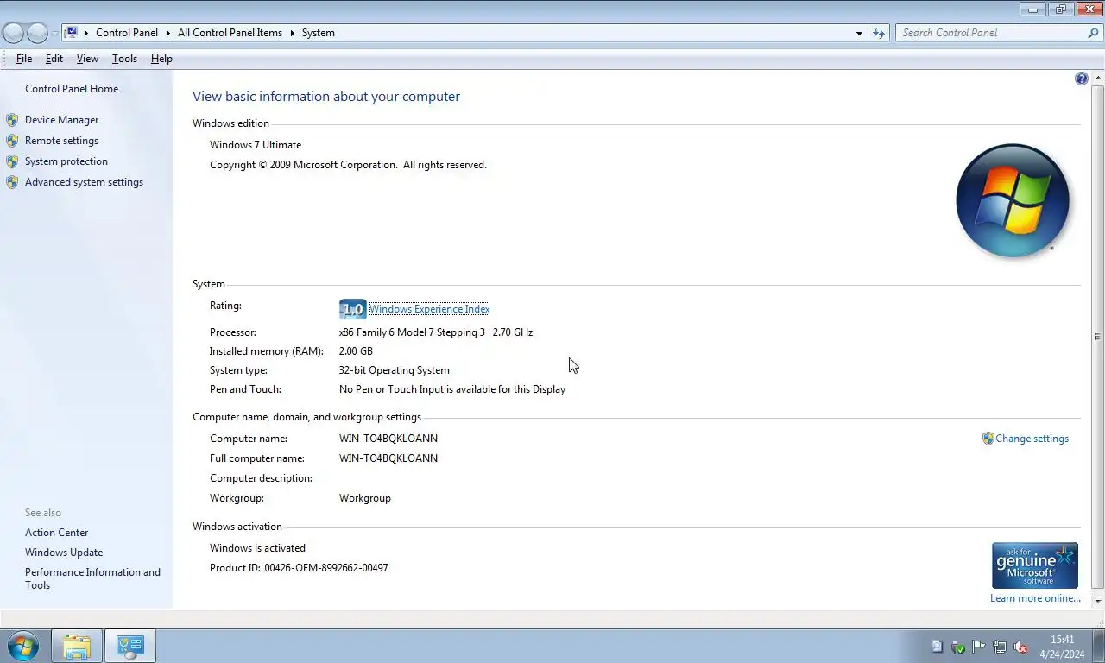Screen dimensions: 1105x663
Task: Open help via the blue question mark icon
Action: [x=1082, y=79]
